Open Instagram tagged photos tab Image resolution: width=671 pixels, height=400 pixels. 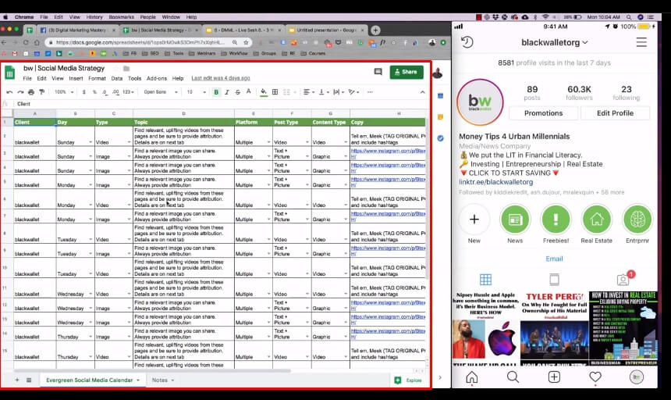(x=623, y=280)
